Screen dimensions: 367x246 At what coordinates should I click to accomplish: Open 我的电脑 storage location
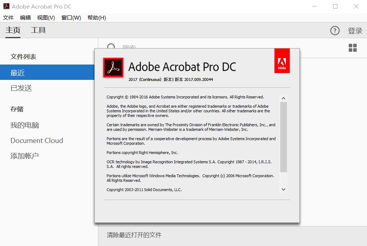tap(25, 125)
